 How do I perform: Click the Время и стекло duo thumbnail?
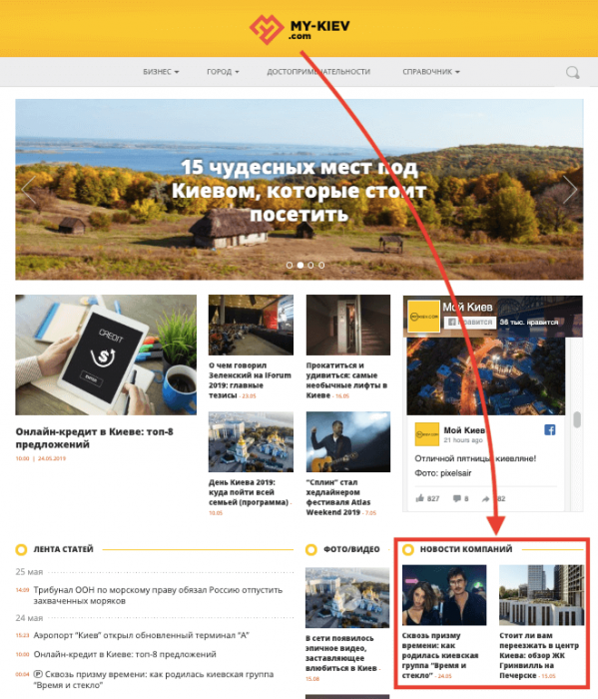(x=444, y=595)
